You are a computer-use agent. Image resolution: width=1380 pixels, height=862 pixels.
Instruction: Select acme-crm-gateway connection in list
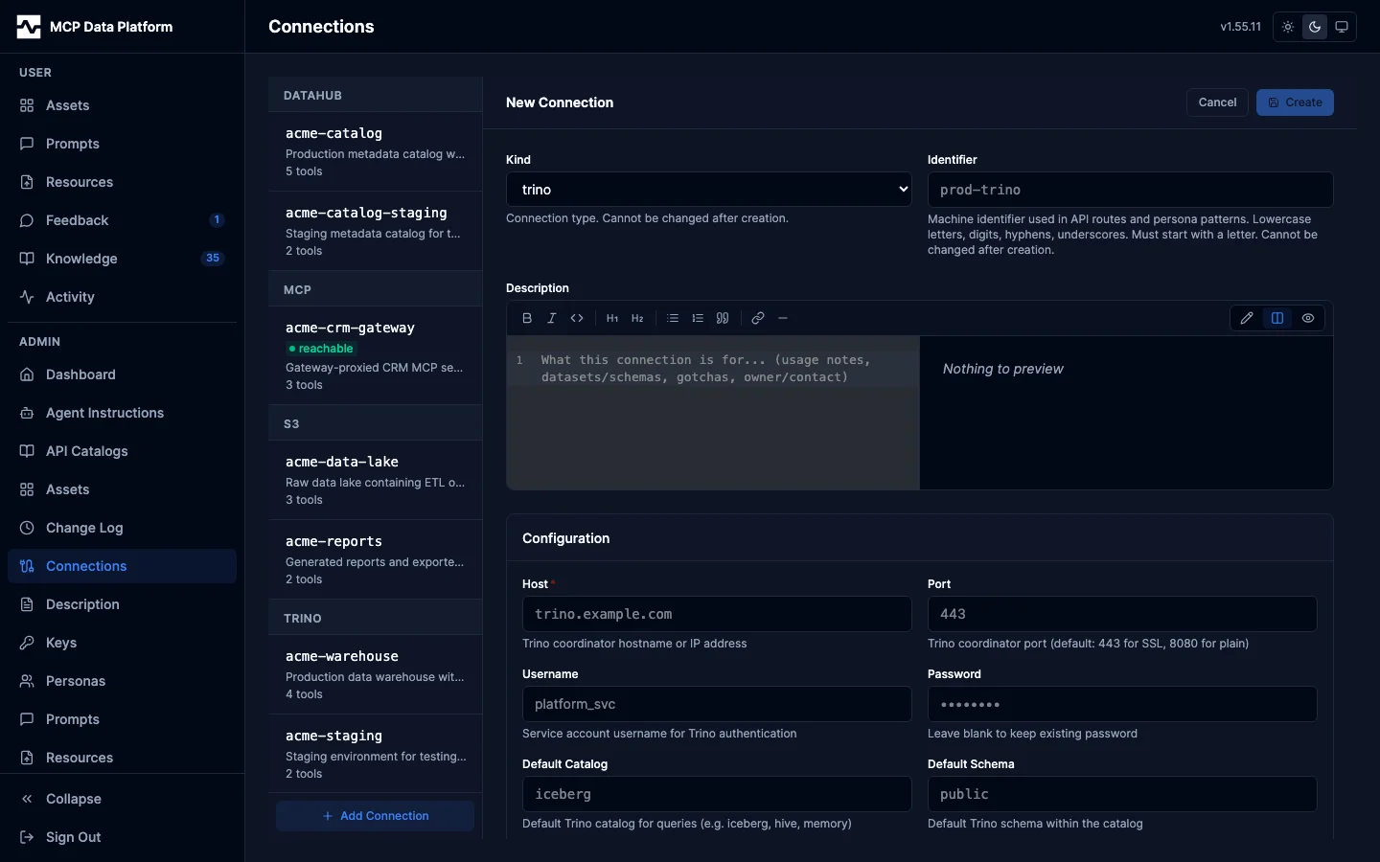coord(376,355)
